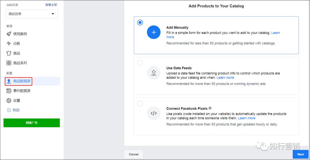The height and width of the screenshot is (160, 310).
Task: Click the green 创建广告 button
Action: click(32, 123)
